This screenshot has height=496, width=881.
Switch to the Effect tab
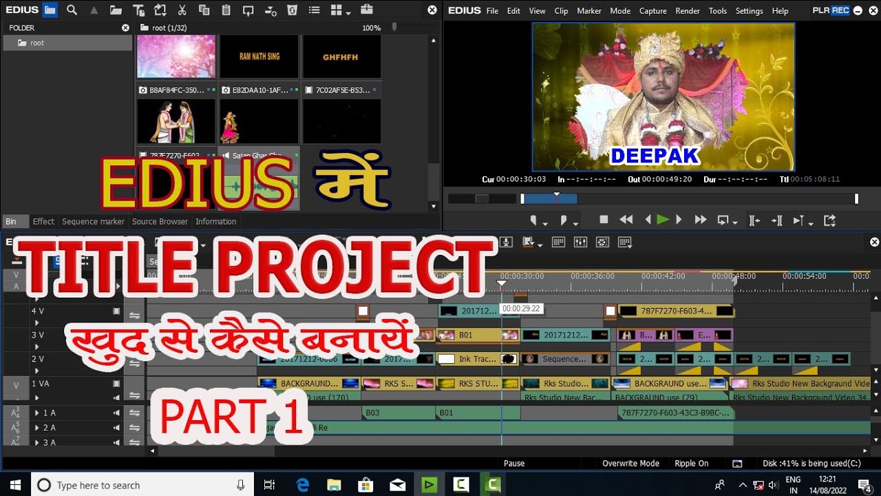(43, 221)
